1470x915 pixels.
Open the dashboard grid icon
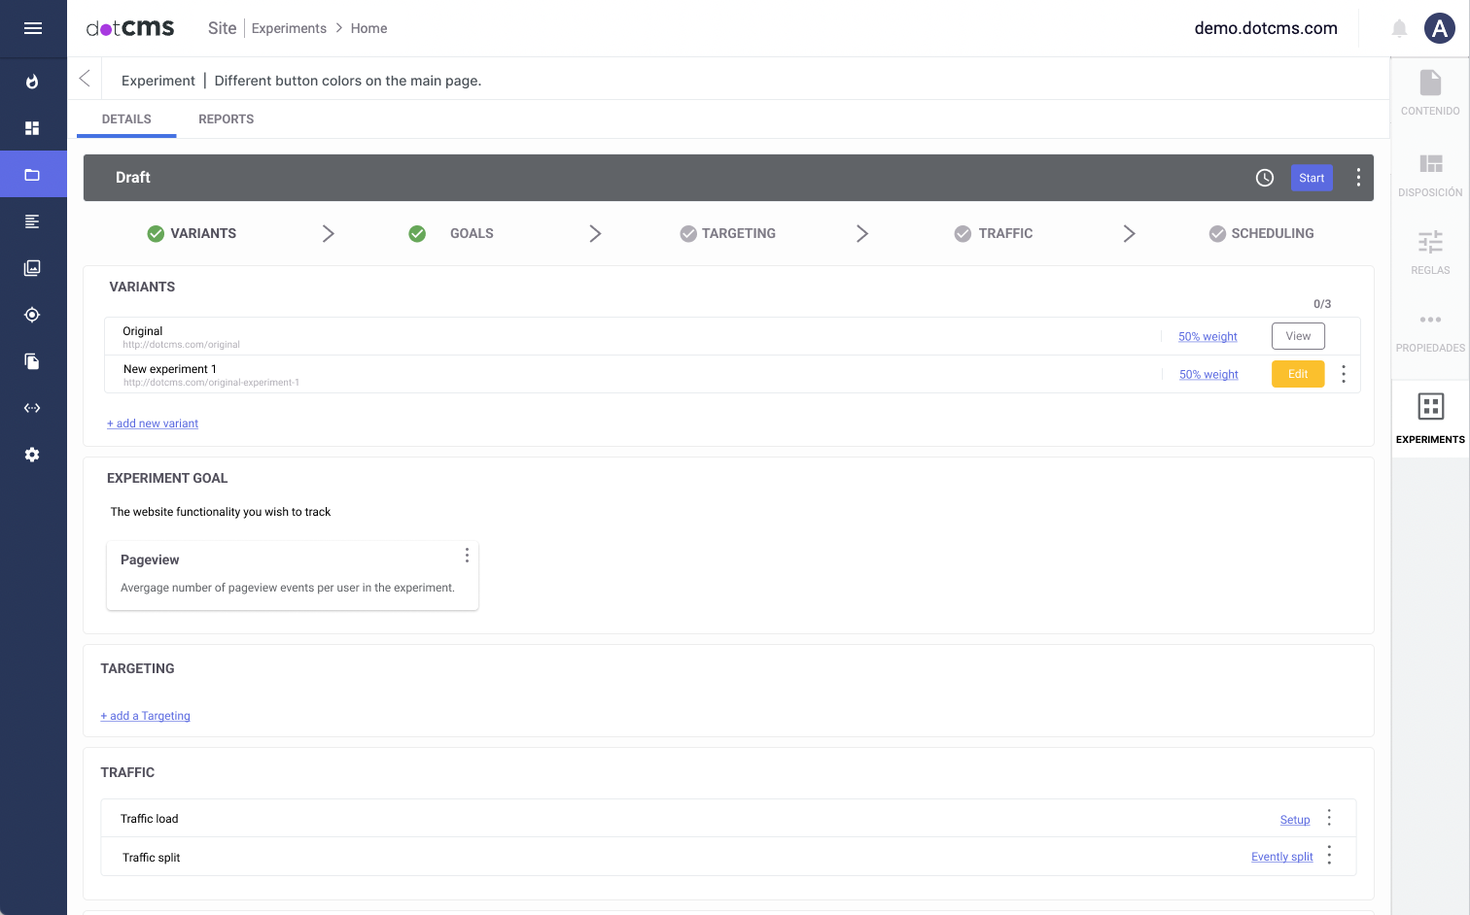32,128
